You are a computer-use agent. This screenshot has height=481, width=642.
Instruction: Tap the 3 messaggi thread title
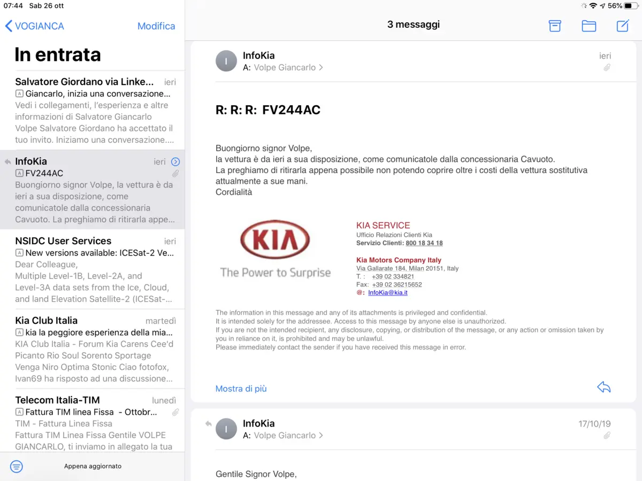coord(414,24)
